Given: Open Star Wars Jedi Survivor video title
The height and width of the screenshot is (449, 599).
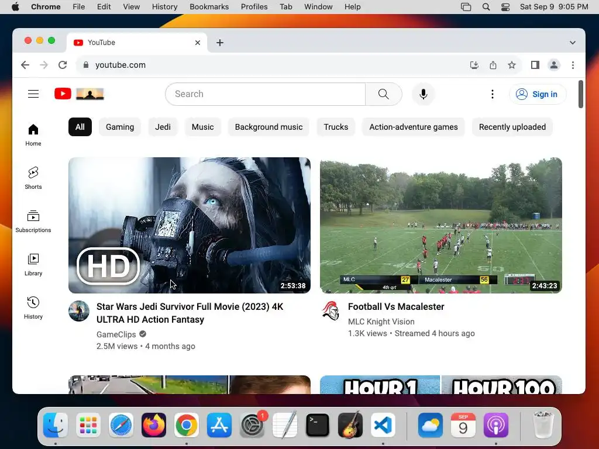Looking at the screenshot, I should [190, 313].
